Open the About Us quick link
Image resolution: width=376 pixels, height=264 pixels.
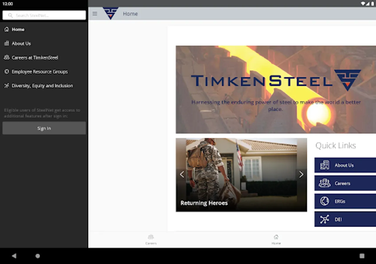tap(345, 165)
